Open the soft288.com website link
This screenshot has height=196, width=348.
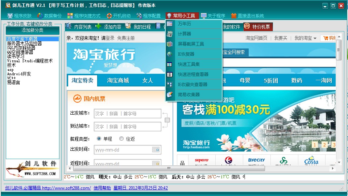pos(48,188)
